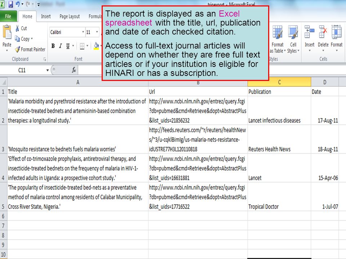Screen dimensions: 346x259
Task: Click the Insert Function fx icon
Action: pos(74,70)
